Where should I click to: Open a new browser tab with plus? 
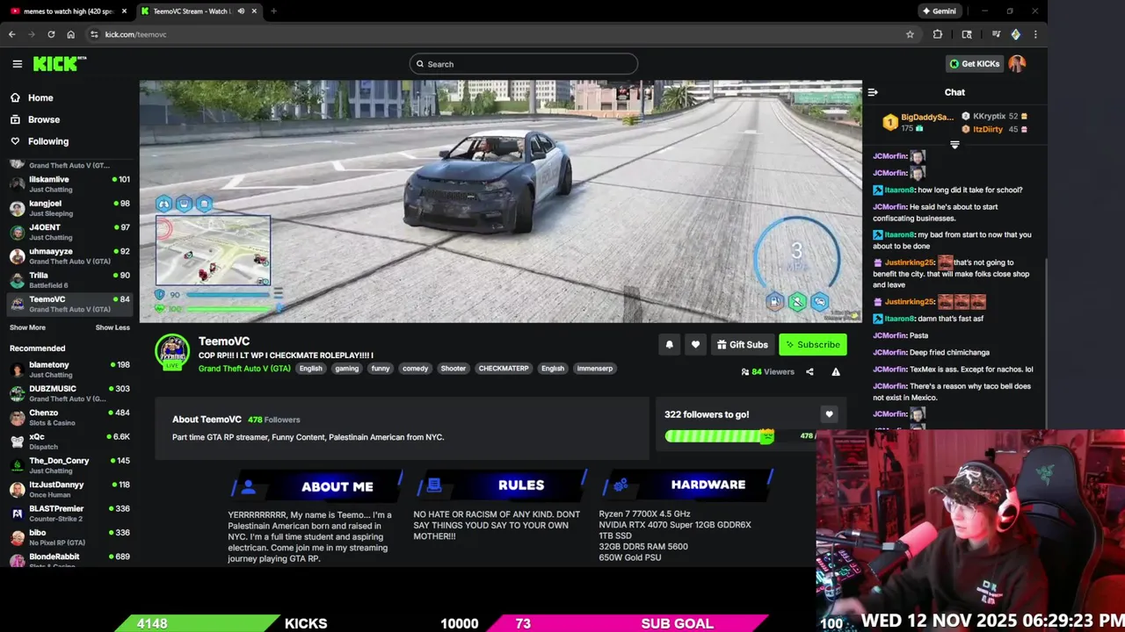[x=273, y=11]
